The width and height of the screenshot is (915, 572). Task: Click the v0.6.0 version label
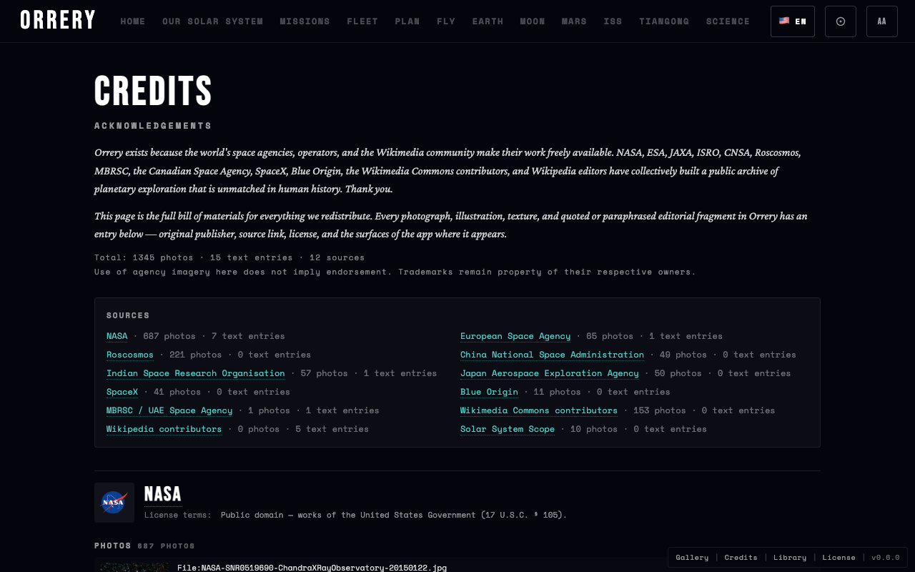pos(886,558)
